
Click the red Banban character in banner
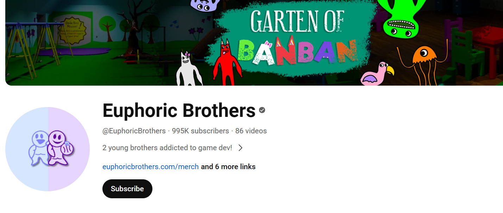point(227,62)
